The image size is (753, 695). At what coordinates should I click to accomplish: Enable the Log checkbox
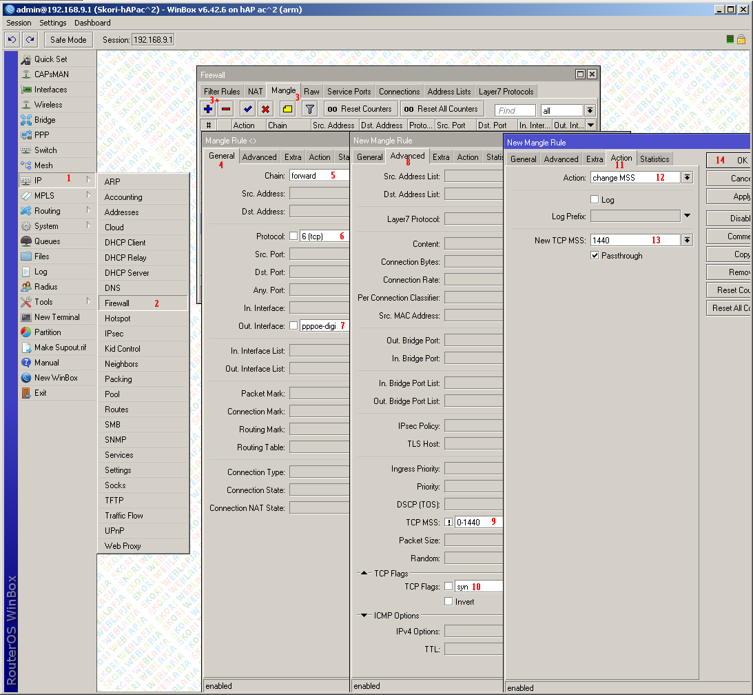pyautogui.click(x=595, y=199)
